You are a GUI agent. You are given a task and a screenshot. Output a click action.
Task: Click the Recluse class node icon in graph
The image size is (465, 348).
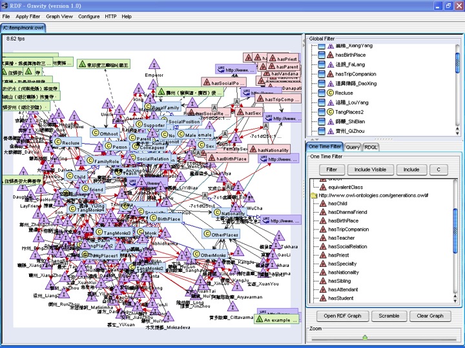pyautogui.click(x=58, y=142)
